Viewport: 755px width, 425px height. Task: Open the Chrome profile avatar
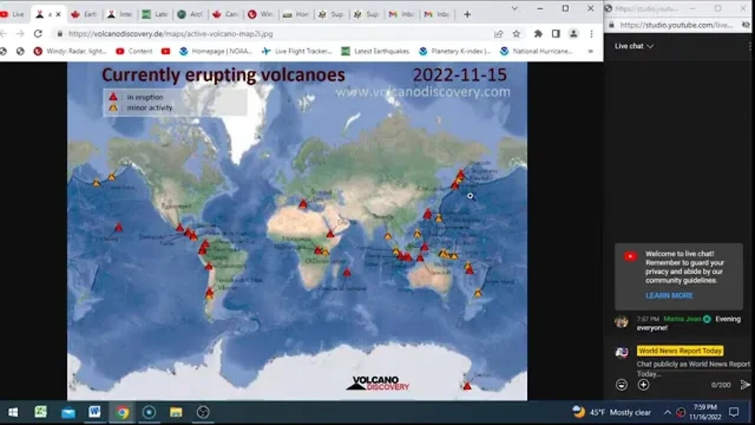tap(573, 34)
